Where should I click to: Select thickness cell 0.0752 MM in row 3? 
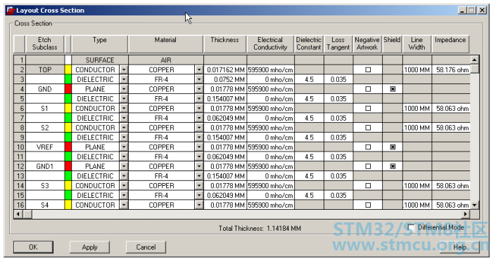[225, 79]
